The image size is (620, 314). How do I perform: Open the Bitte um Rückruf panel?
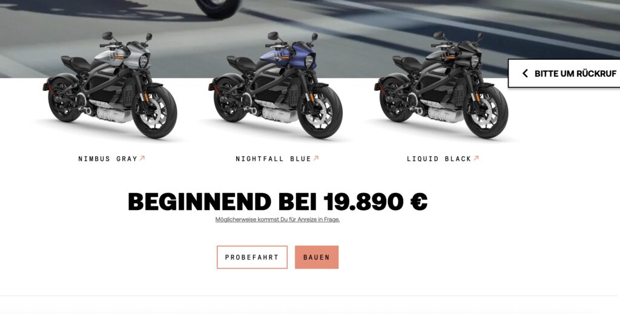tap(564, 73)
